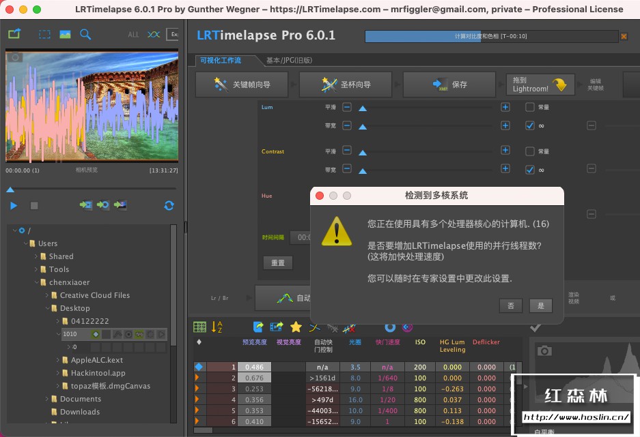Viewport: 640px width, 437px height.
Task: Click the green diamond icon on the 1010 folder row
Action: point(96,334)
